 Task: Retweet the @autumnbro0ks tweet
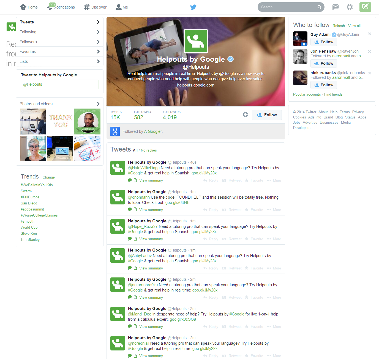232,298
